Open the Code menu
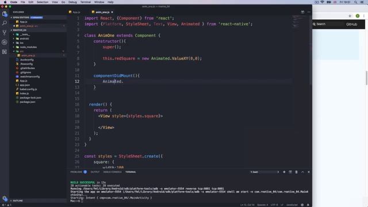The image size is (368, 207). (14, 2)
